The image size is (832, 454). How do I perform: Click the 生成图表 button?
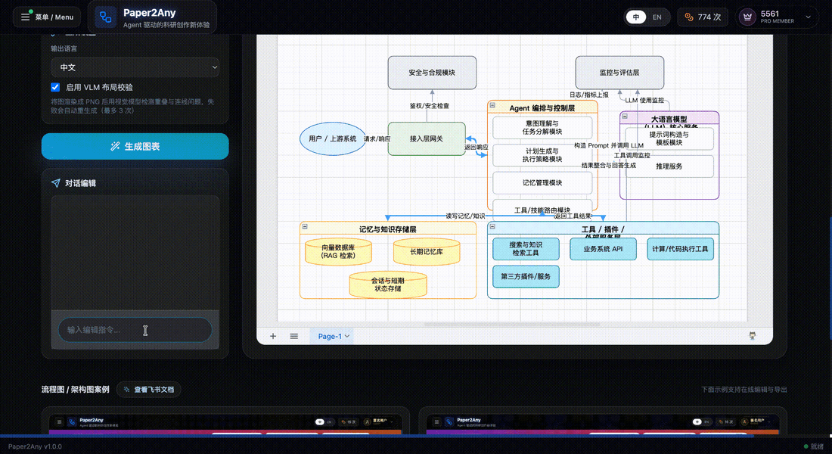click(135, 146)
